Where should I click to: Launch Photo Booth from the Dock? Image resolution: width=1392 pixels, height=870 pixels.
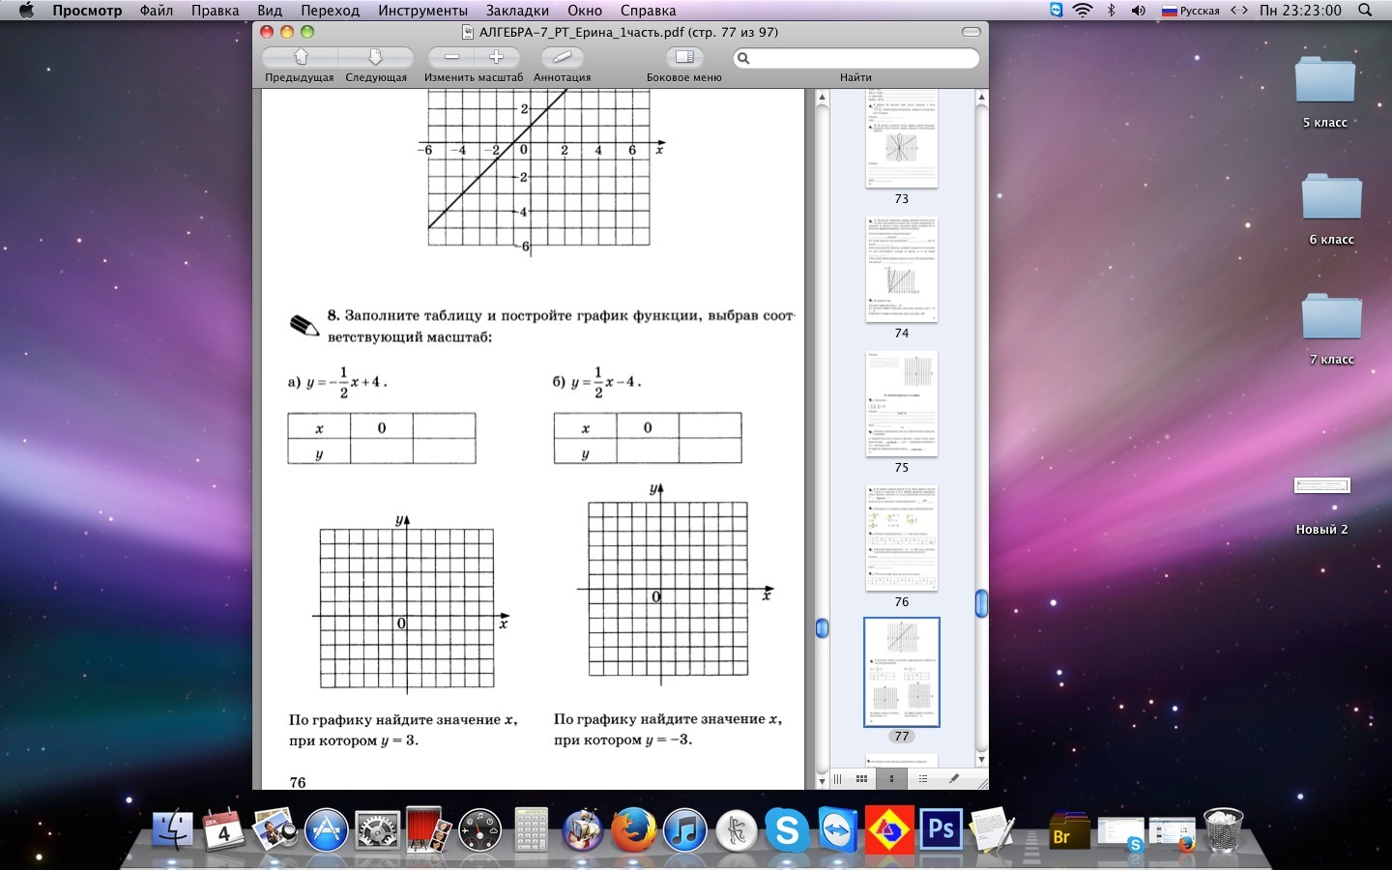coord(428,829)
